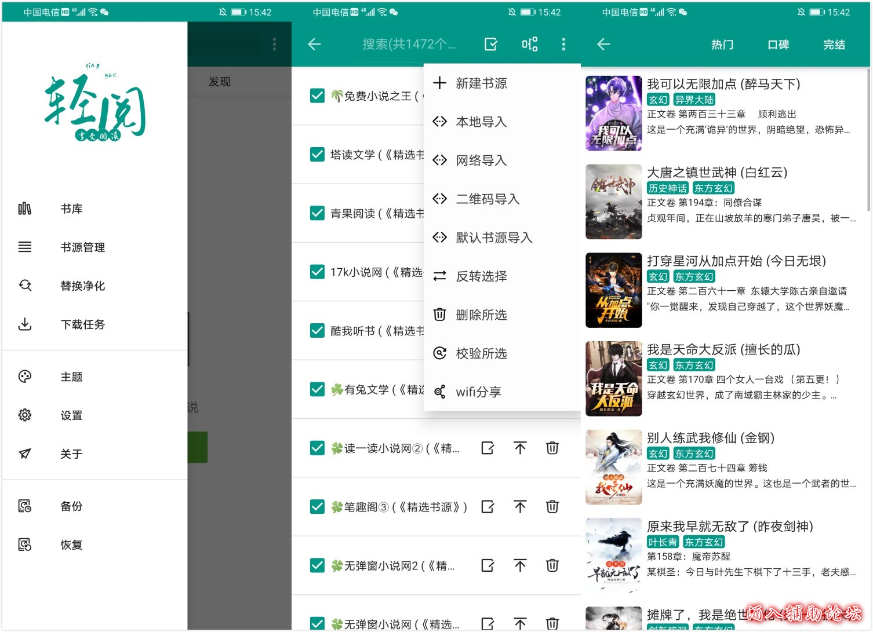Uncheck the 读一读小说网② source
This screenshot has height=632, width=873.
(317, 448)
